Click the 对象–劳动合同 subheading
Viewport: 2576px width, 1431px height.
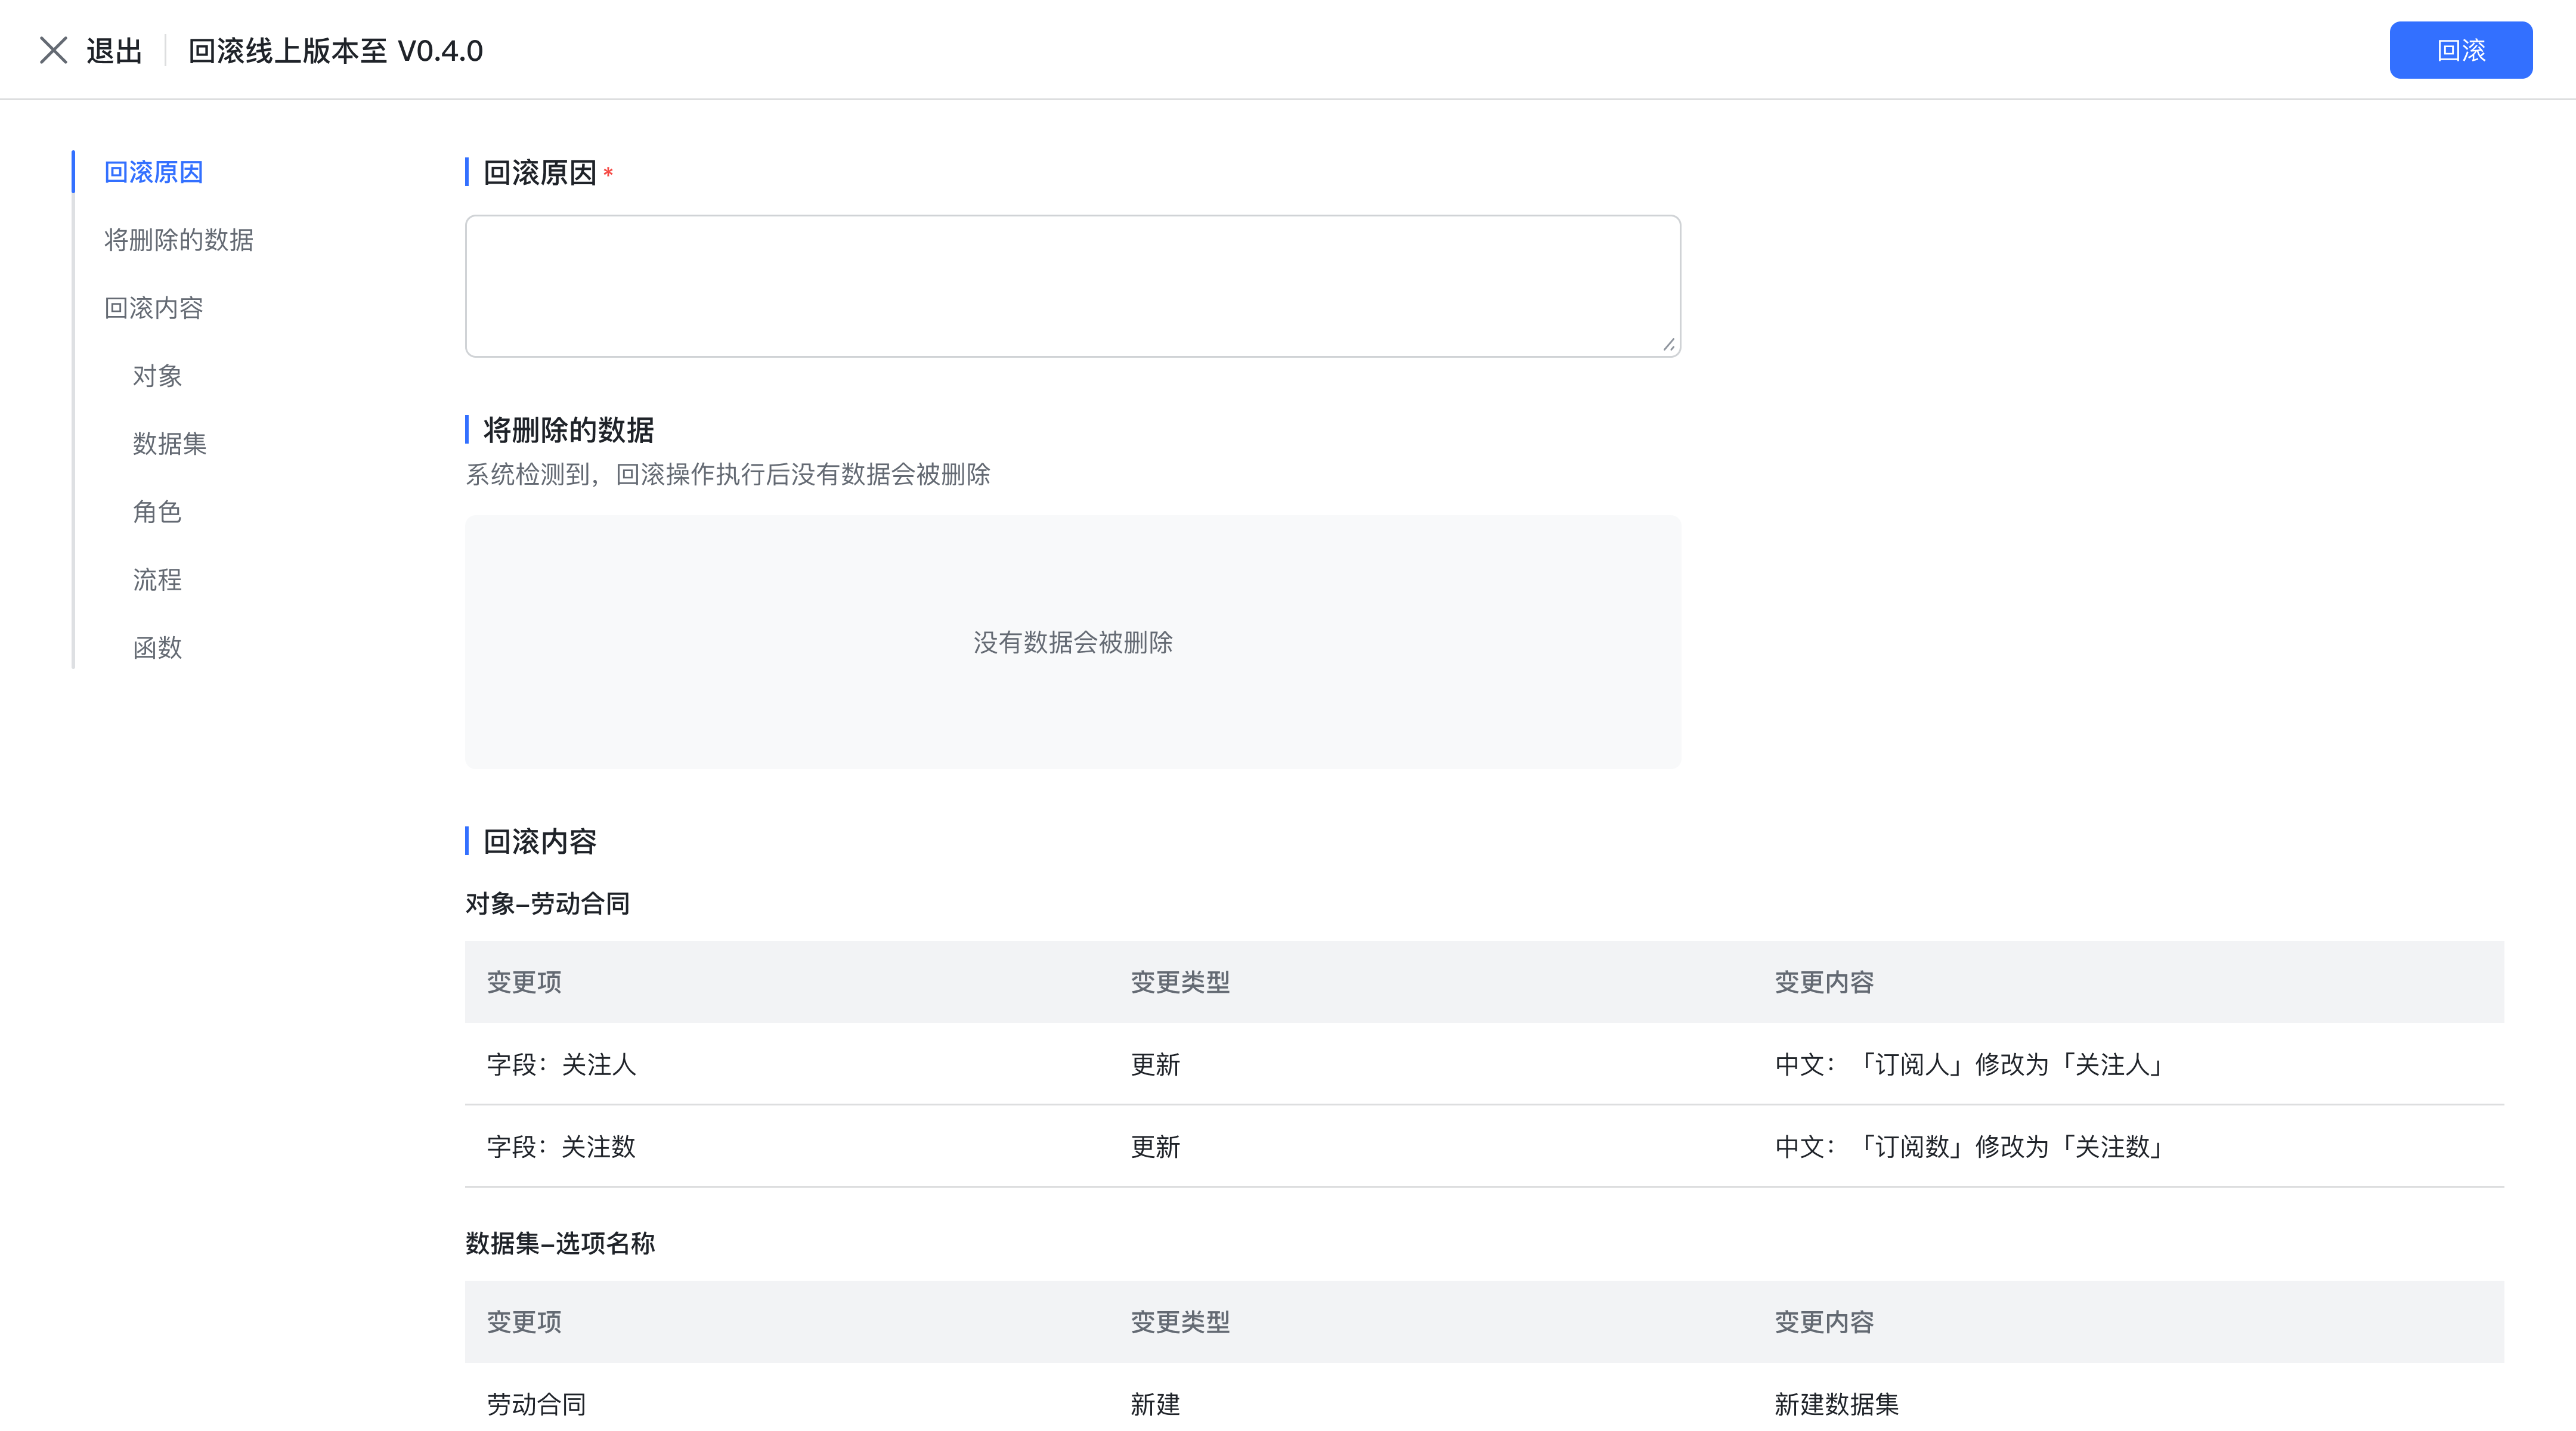coord(547,904)
